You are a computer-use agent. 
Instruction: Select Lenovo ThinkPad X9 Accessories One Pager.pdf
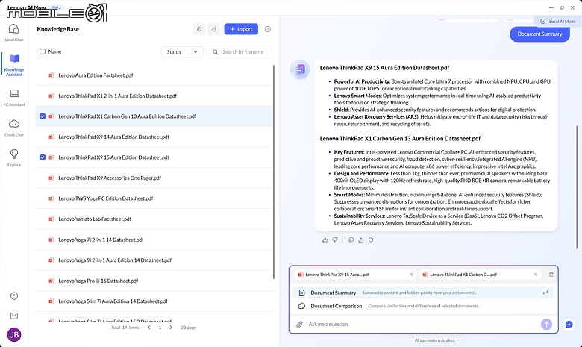154,178
